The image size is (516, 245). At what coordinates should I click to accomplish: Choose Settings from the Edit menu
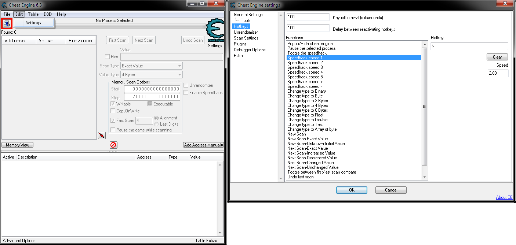(33, 22)
